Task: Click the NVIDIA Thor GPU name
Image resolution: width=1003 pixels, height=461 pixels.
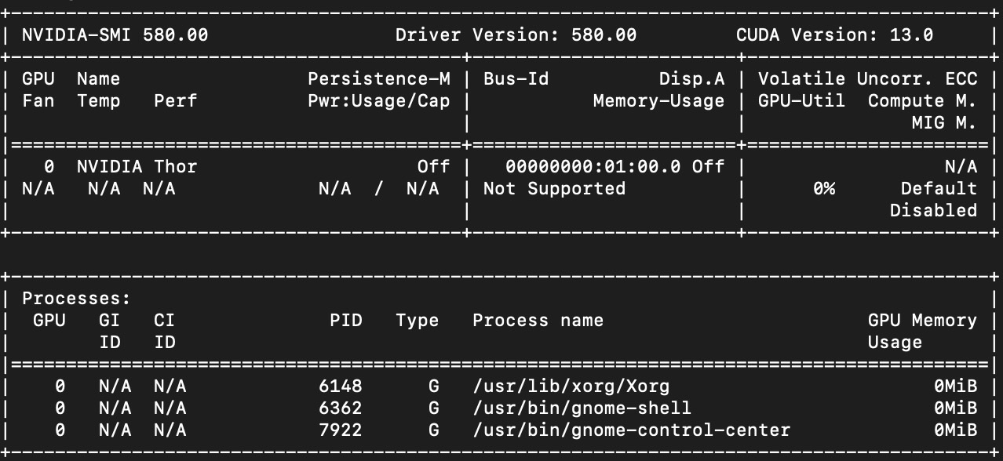Action: (x=137, y=167)
